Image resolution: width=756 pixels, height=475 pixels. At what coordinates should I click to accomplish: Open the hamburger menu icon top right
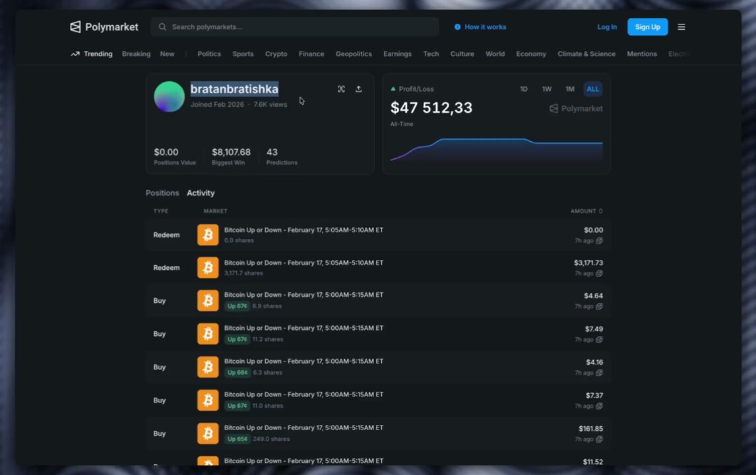pos(681,26)
